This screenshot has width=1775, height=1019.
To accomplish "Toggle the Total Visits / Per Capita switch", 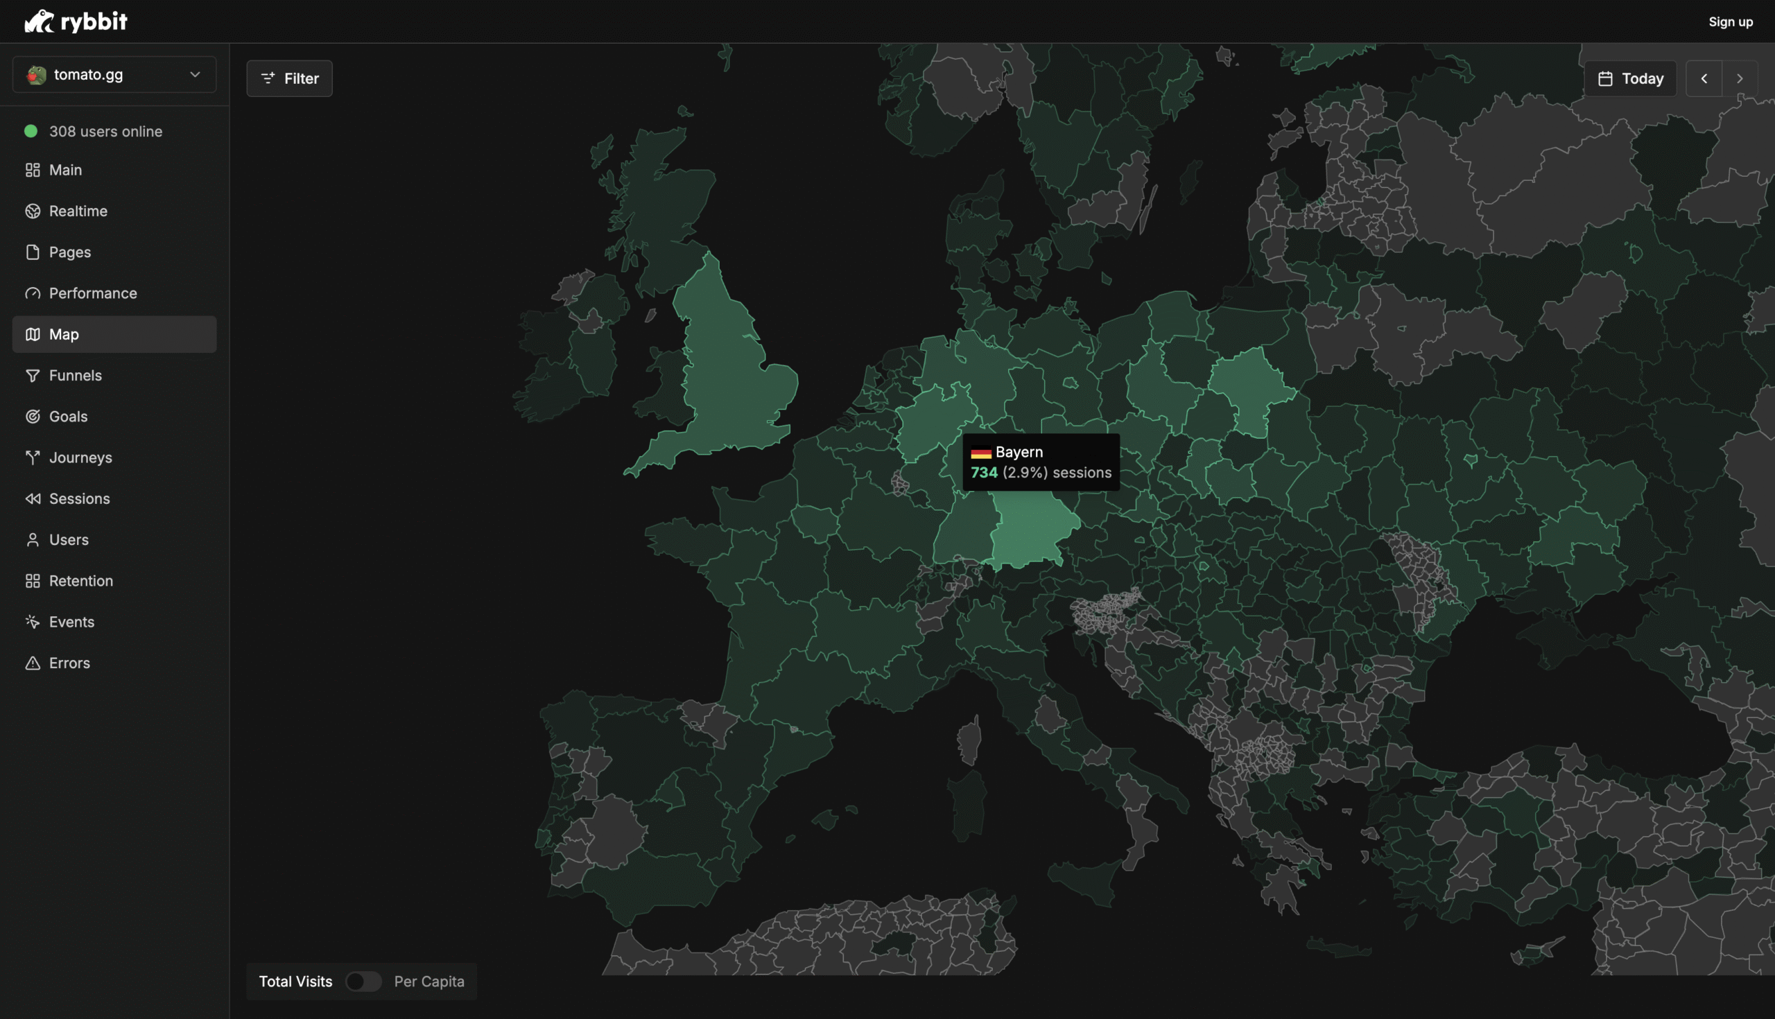I will pyautogui.click(x=363, y=981).
